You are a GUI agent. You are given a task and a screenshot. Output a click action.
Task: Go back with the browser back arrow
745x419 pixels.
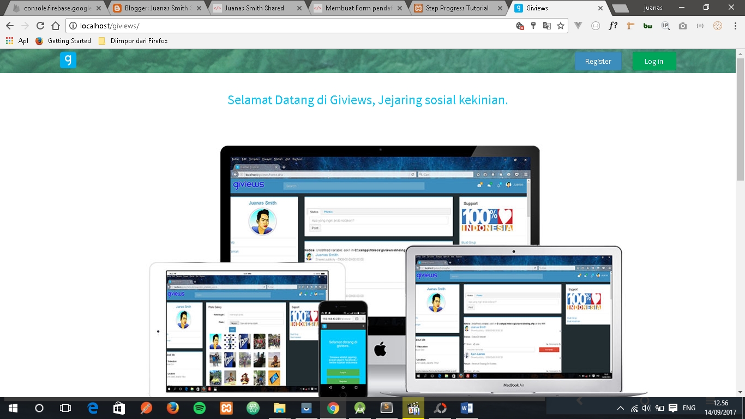point(10,26)
